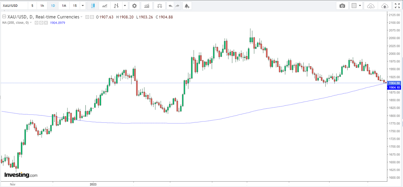Load chart layout from cloud

[x=371, y=6]
